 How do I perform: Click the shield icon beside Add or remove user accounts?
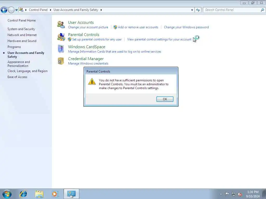(x=115, y=27)
